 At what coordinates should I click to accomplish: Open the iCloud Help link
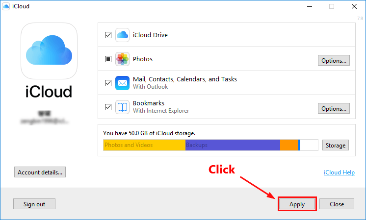(x=339, y=172)
